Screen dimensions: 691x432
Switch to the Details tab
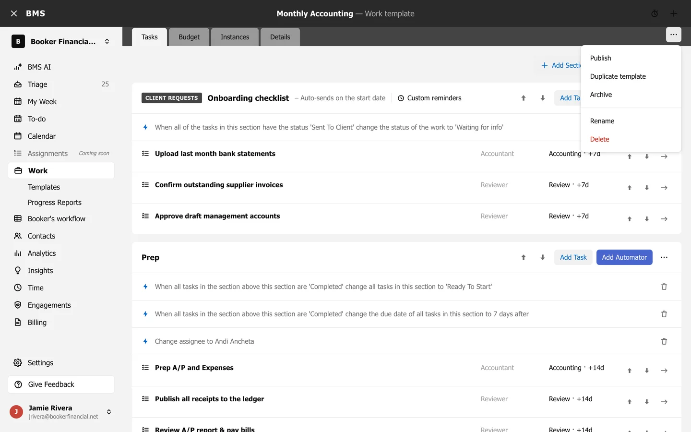(x=280, y=37)
